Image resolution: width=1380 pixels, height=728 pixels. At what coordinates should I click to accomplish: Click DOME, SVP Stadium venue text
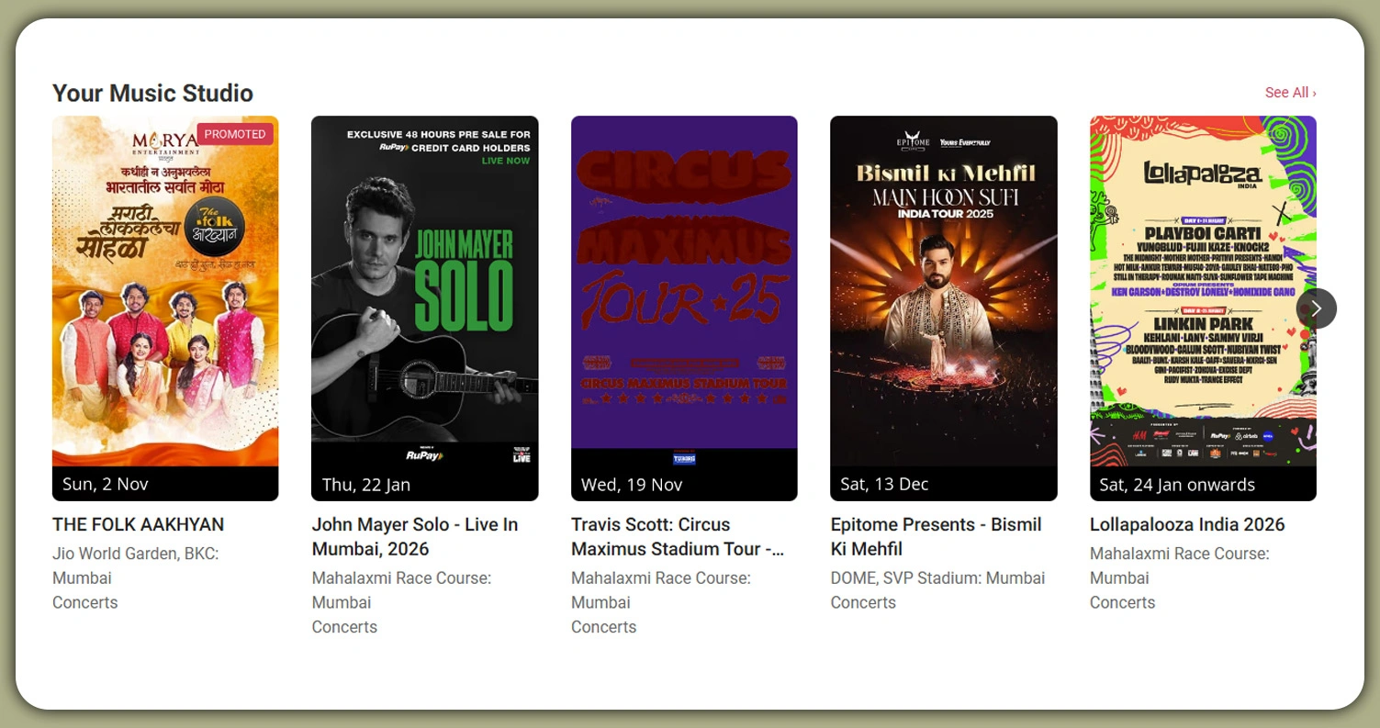click(x=937, y=577)
